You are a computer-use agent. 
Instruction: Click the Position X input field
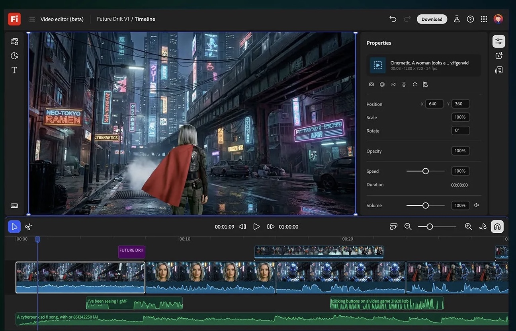434,104
